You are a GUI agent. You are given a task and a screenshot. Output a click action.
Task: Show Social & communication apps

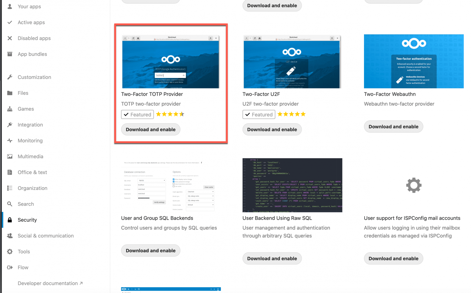point(46,236)
